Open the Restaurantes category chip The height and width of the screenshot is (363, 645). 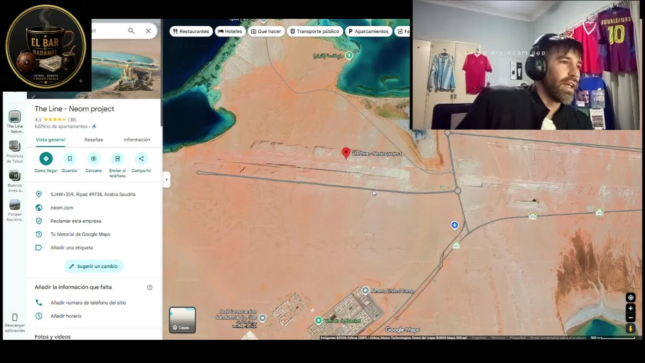pos(191,31)
